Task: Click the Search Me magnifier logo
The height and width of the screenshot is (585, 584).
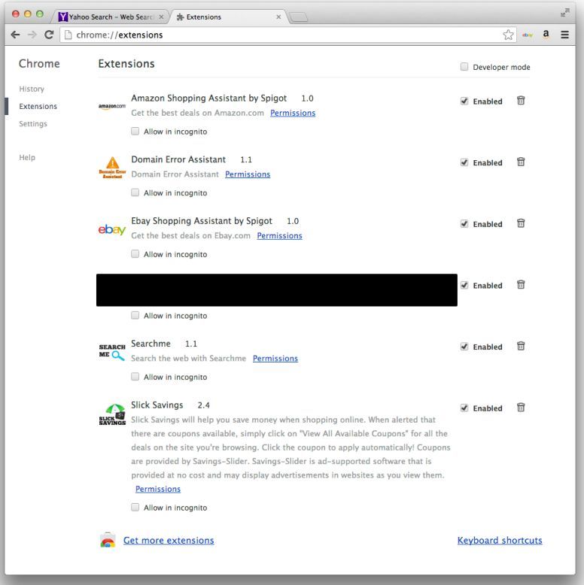Action: coord(112,352)
